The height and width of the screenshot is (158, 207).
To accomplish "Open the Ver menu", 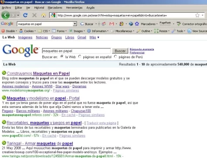I will point(28,7).
